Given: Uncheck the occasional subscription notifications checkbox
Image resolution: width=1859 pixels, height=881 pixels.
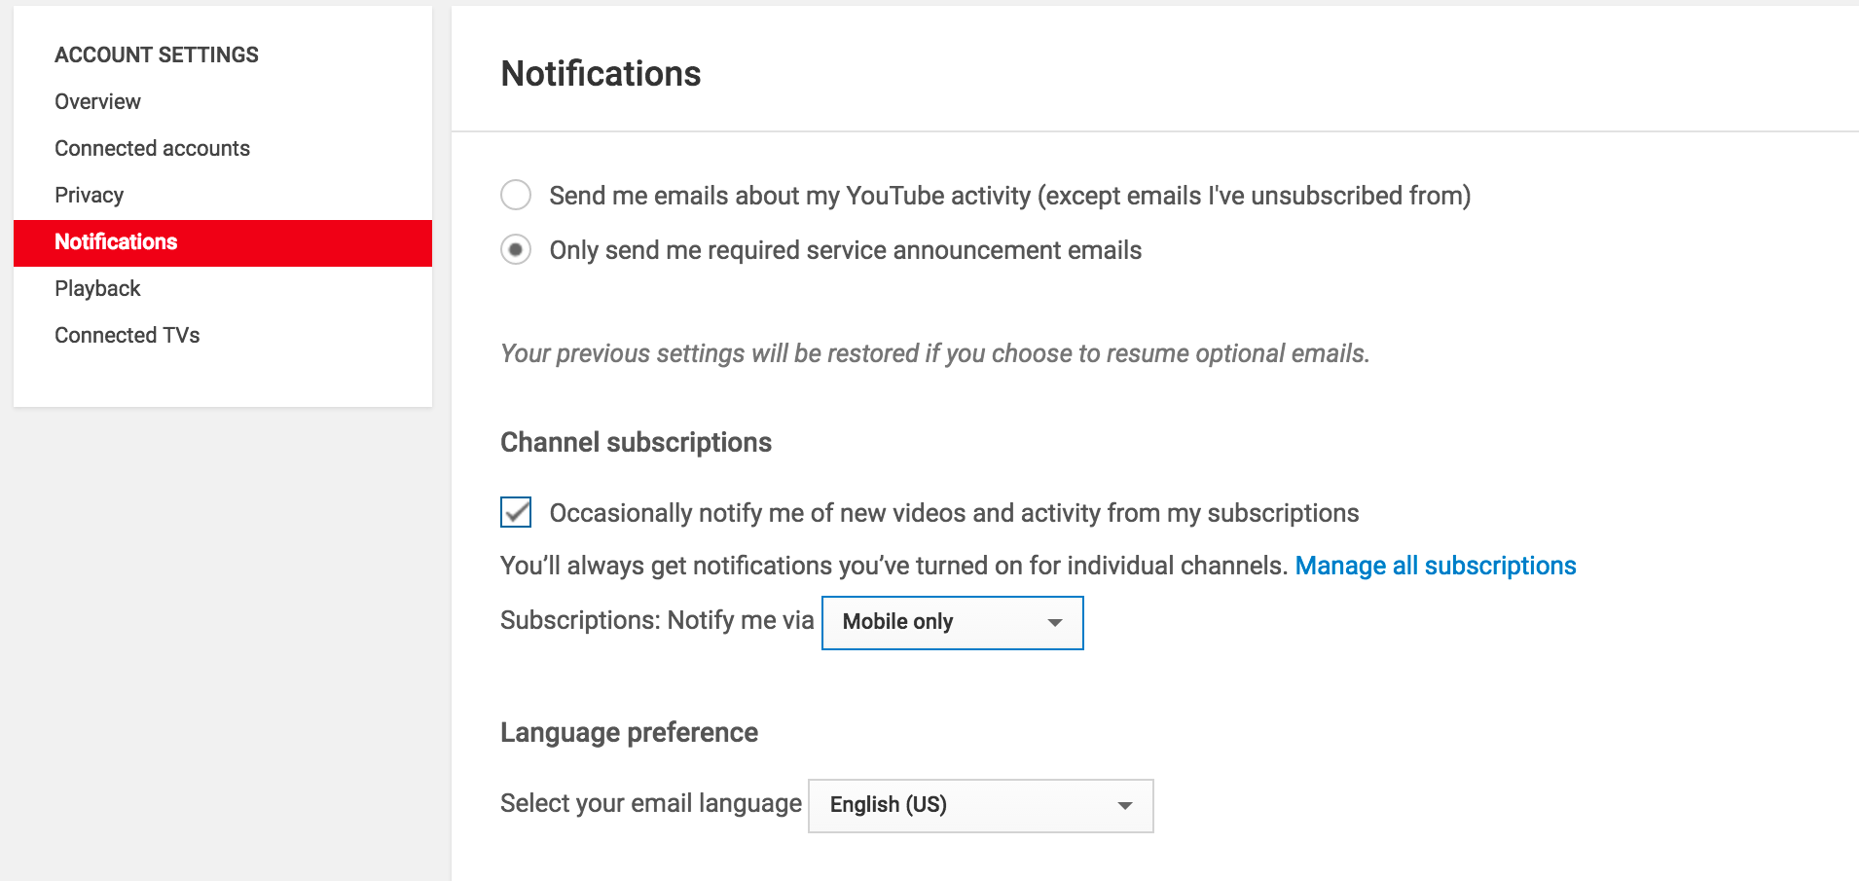Looking at the screenshot, I should (x=516, y=512).
